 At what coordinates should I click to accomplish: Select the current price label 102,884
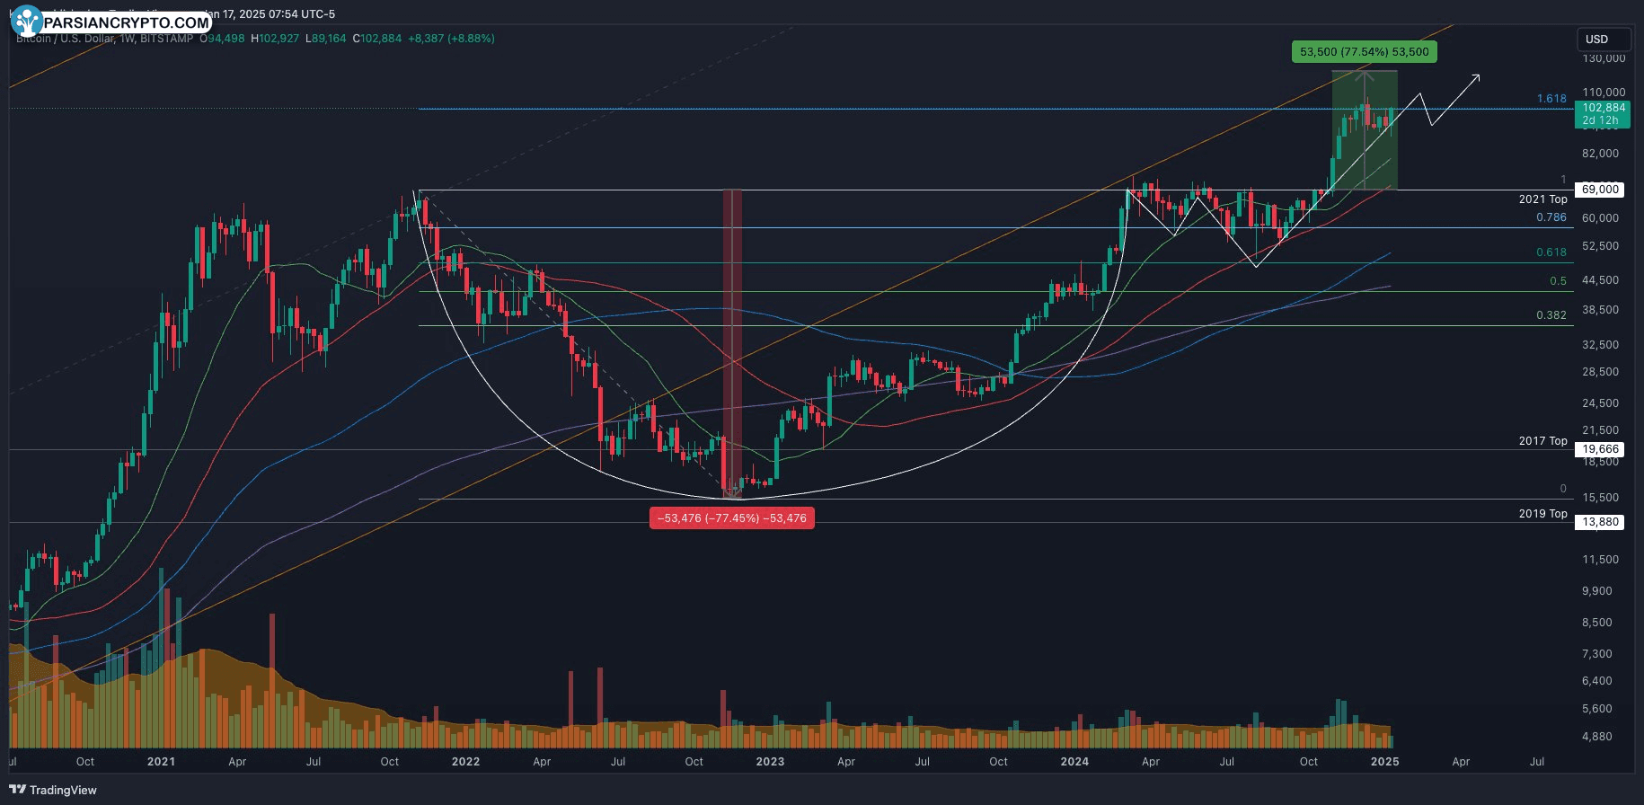(1604, 108)
